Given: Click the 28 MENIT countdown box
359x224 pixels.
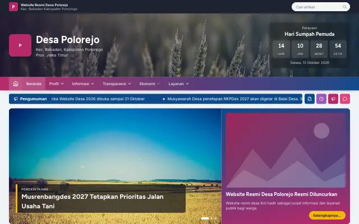Looking at the screenshot, I should point(319,49).
